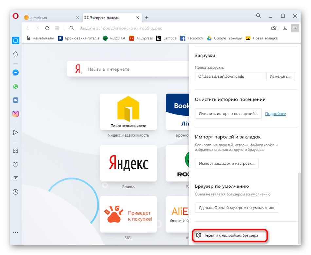
Task: Open the AliExpress bookmark
Action: point(141,38)
